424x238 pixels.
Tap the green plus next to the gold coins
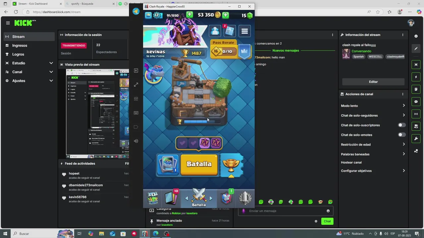(226, 15)
